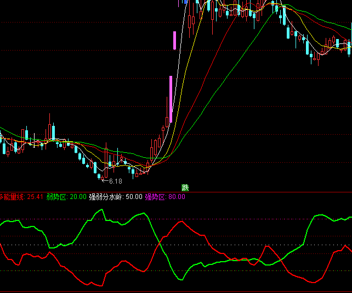Viewport: 352px width, 293px height.
Task: Click the blue marker at chart top
Action: pos(186,2)
